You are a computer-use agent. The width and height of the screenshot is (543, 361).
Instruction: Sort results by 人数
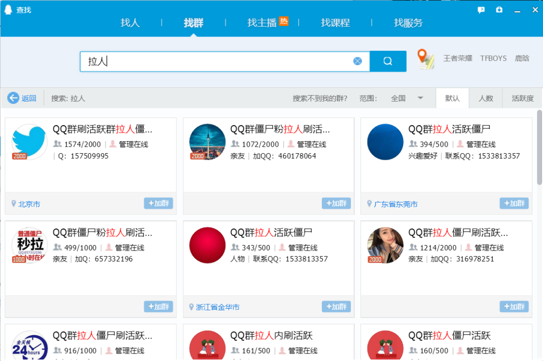[486, 98]
